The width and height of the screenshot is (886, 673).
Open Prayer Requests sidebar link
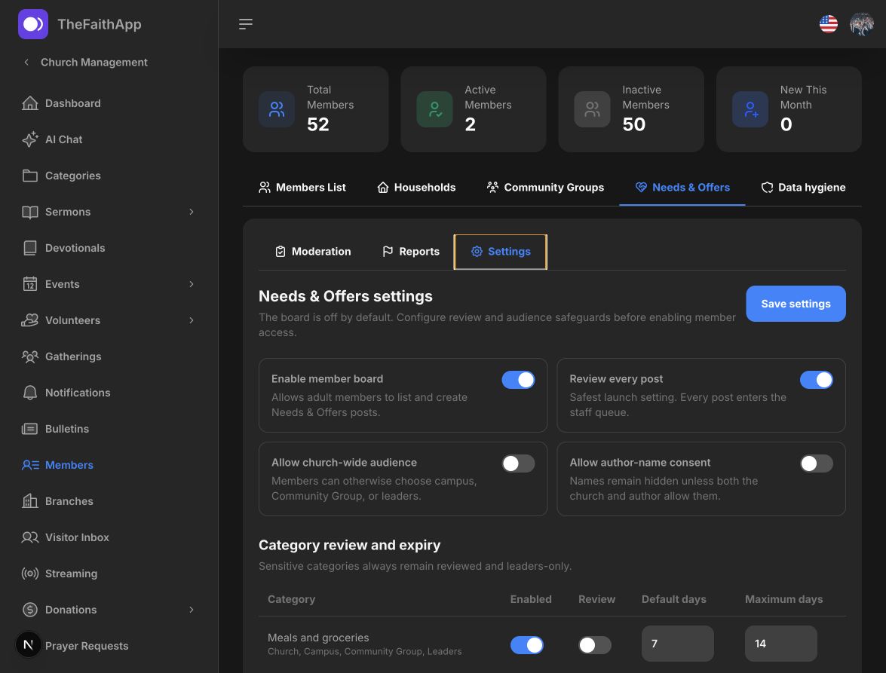87,645
